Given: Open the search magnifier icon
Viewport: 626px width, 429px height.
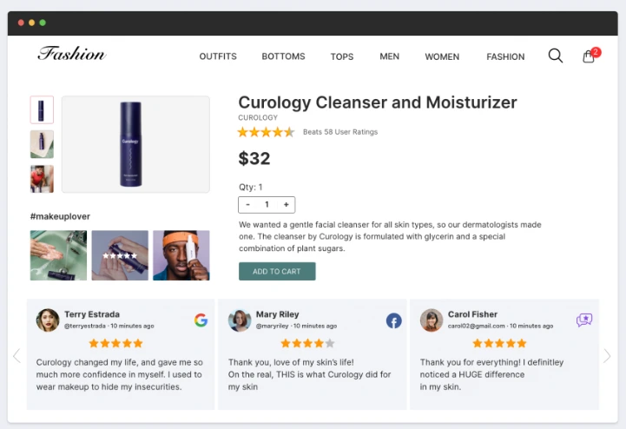Looking at the screenshot, I should pos(556,56).
